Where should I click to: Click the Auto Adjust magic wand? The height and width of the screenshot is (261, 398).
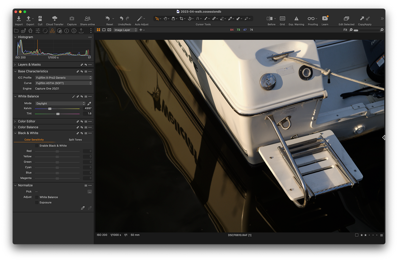pos(140,18)
